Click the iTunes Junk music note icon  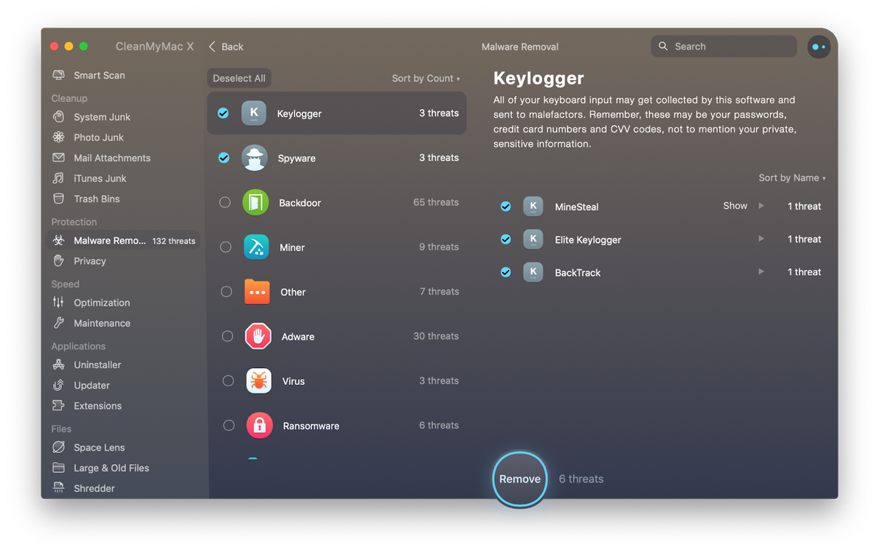point(59,178)
